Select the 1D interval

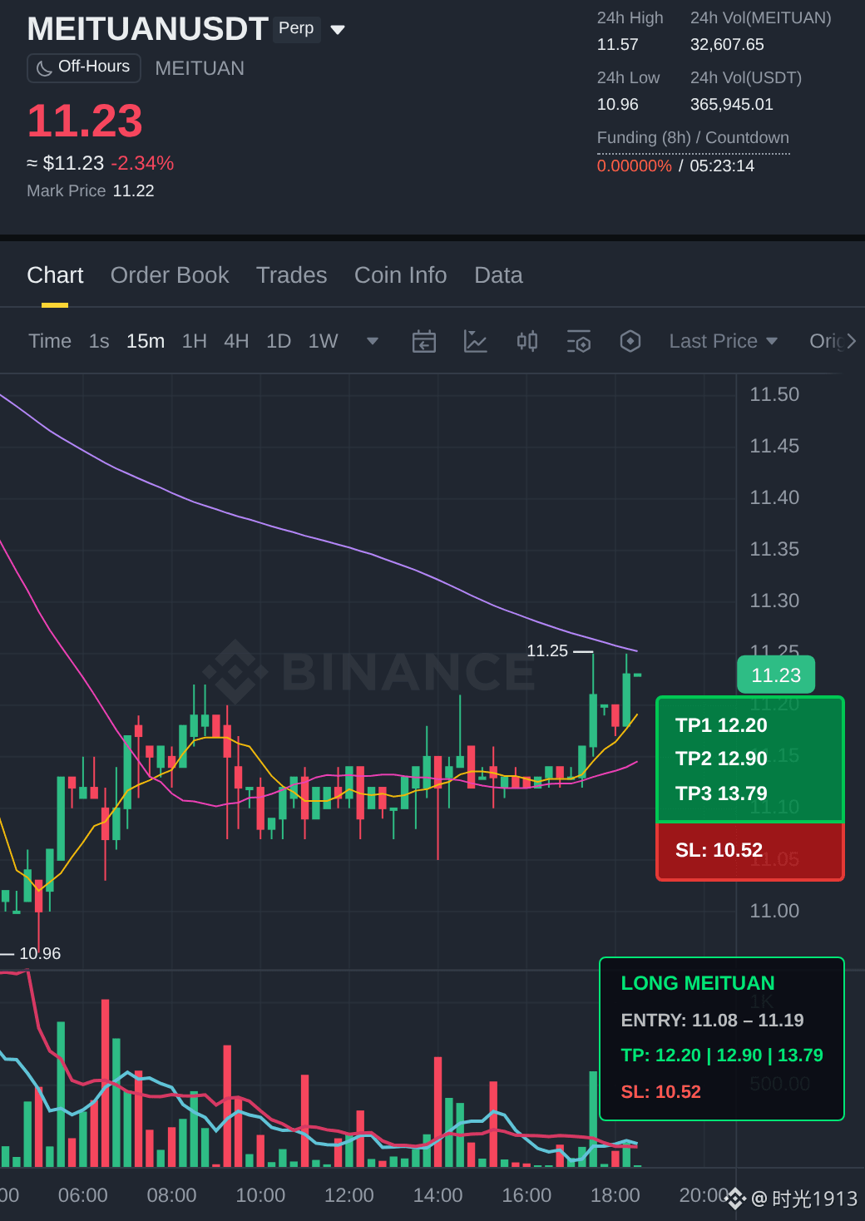coord(279,341)
